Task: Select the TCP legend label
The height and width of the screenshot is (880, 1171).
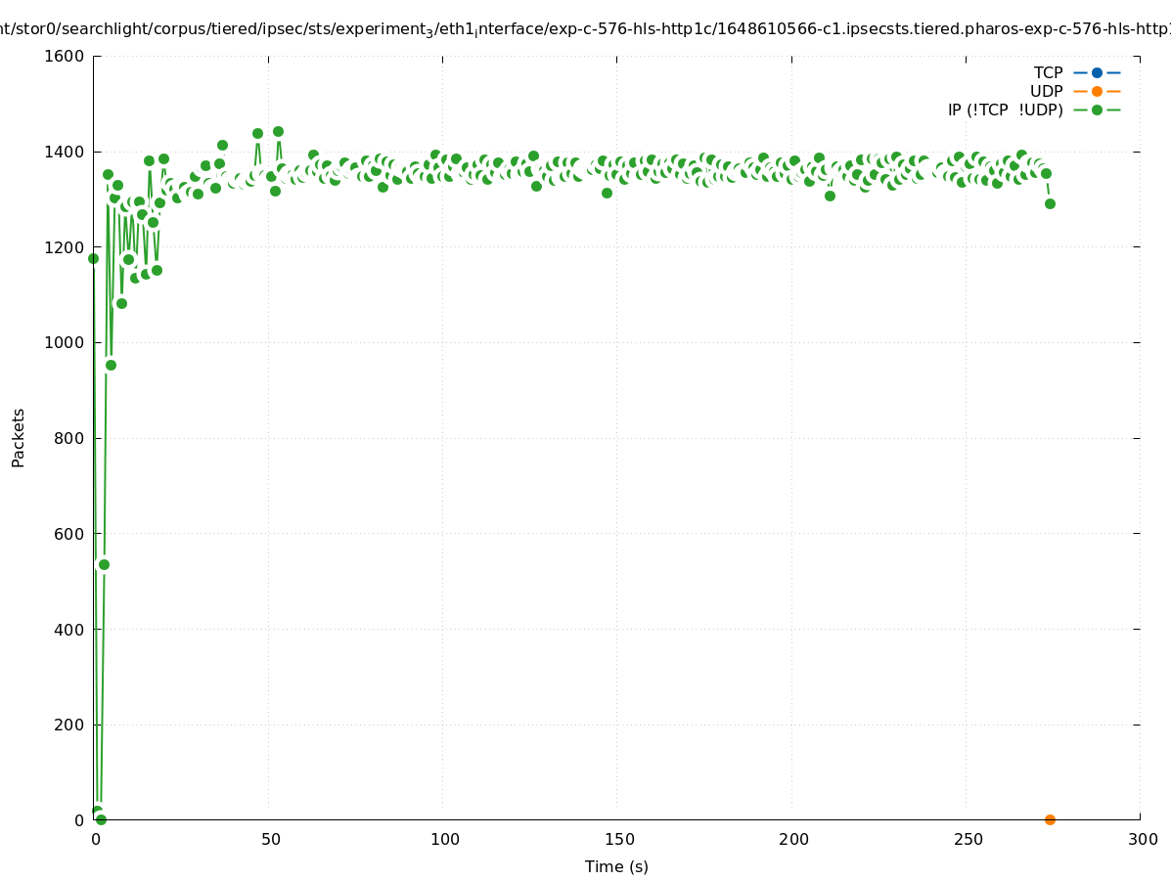Action: [x=1048, y=72]
